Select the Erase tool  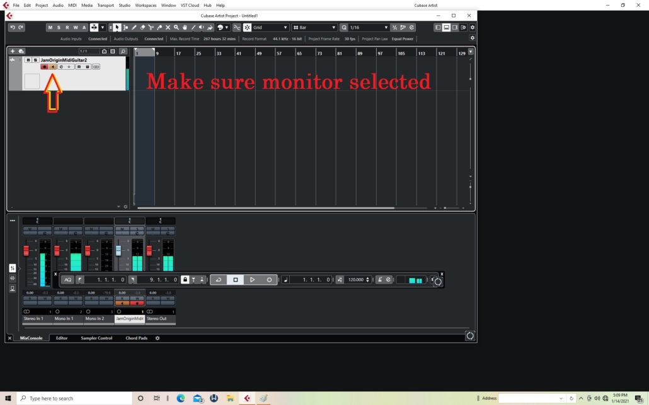click(x=143, y=27)
